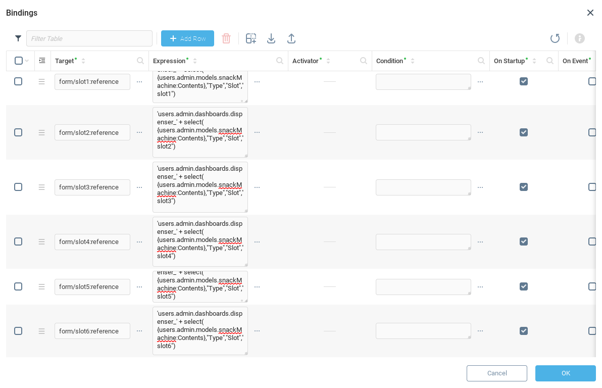Sort by the Activator column header
The image size is (602, 388).
coord(306,61)
